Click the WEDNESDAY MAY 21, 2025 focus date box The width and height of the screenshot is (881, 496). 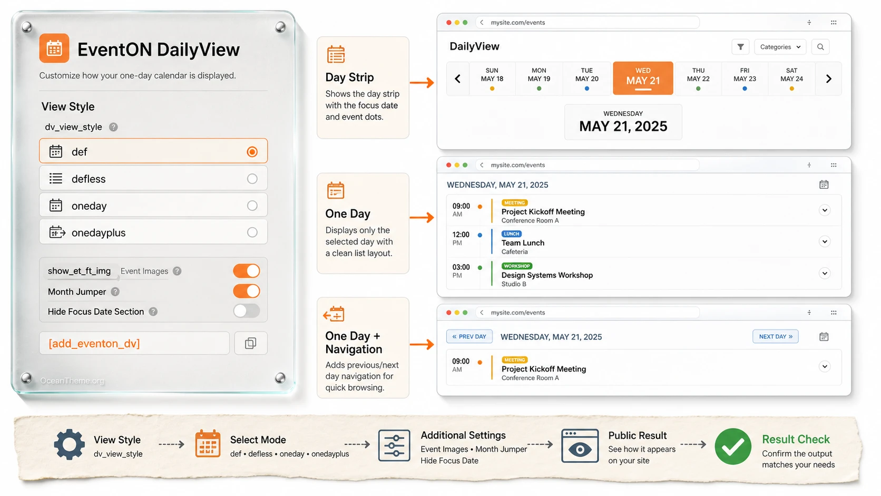pyautogui.click(x=623, y=122)
